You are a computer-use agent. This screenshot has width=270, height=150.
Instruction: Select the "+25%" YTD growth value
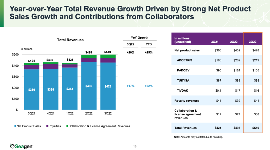(x=148, y=53)
